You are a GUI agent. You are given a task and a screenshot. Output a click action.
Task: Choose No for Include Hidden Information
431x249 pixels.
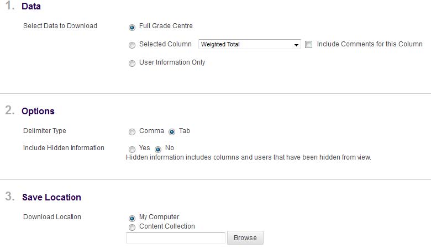click(158, 149)
